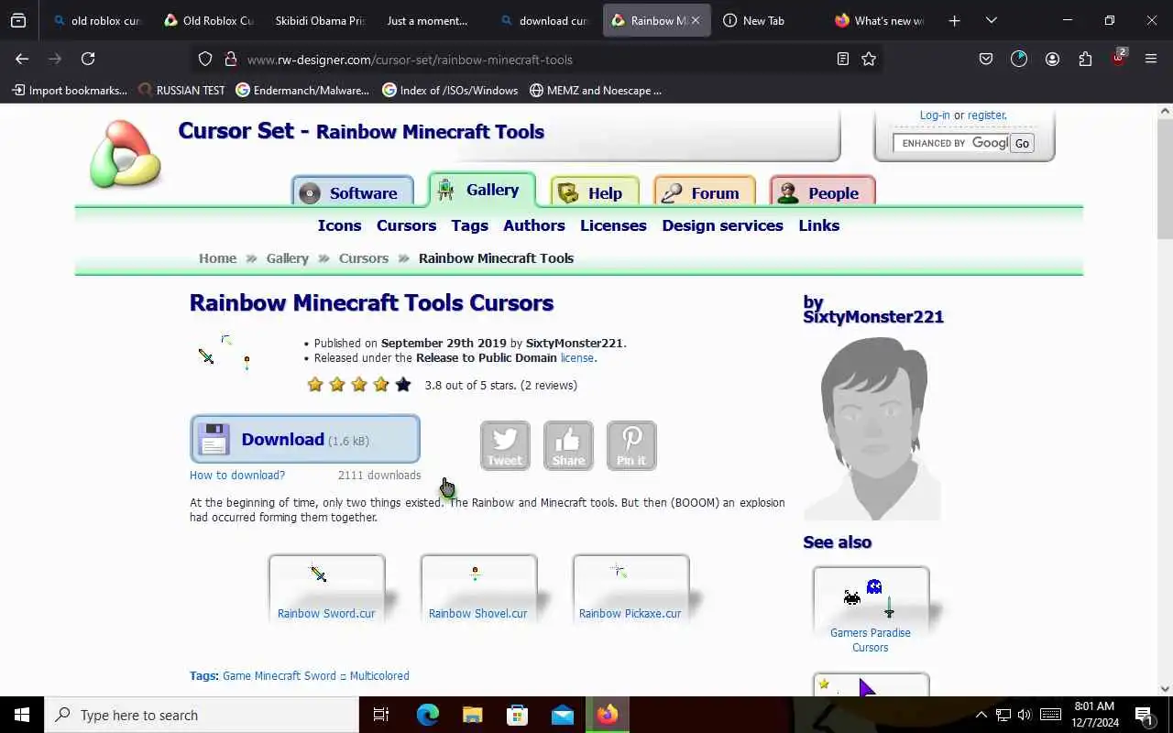Switch to the Gallery tab
This screenshot has width=1173, height=733.
pyautogui.click(x=482, y=190)
